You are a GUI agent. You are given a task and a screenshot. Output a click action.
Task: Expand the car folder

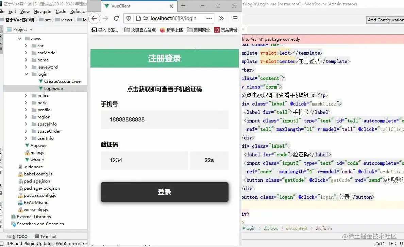[26, 46]
